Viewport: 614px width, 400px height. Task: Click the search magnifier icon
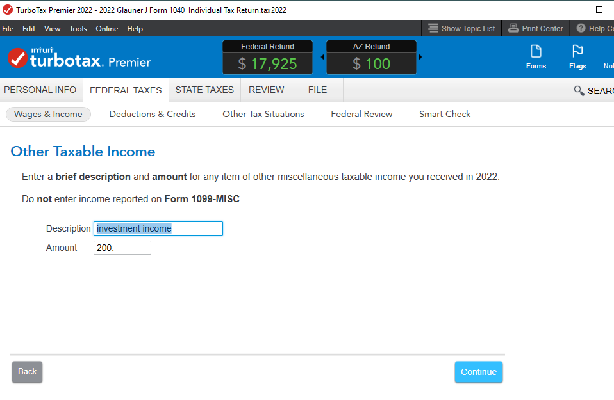[579, 91]
